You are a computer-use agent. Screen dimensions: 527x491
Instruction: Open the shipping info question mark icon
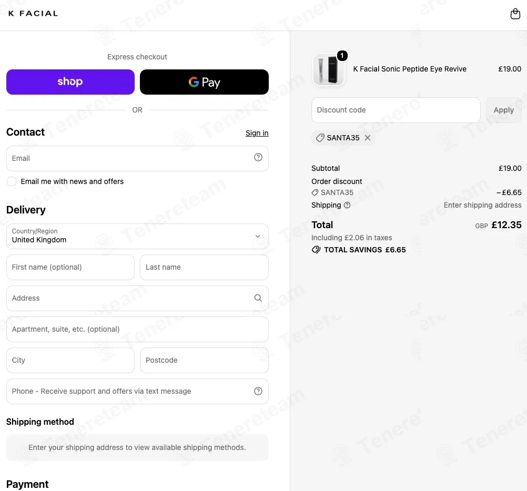[347, 205]
